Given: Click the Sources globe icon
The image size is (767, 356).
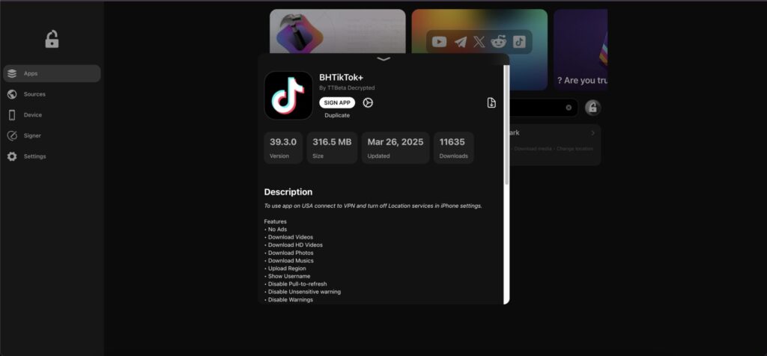Looking at the screenshot, I should pyautogui.click(x=12, y=94).
